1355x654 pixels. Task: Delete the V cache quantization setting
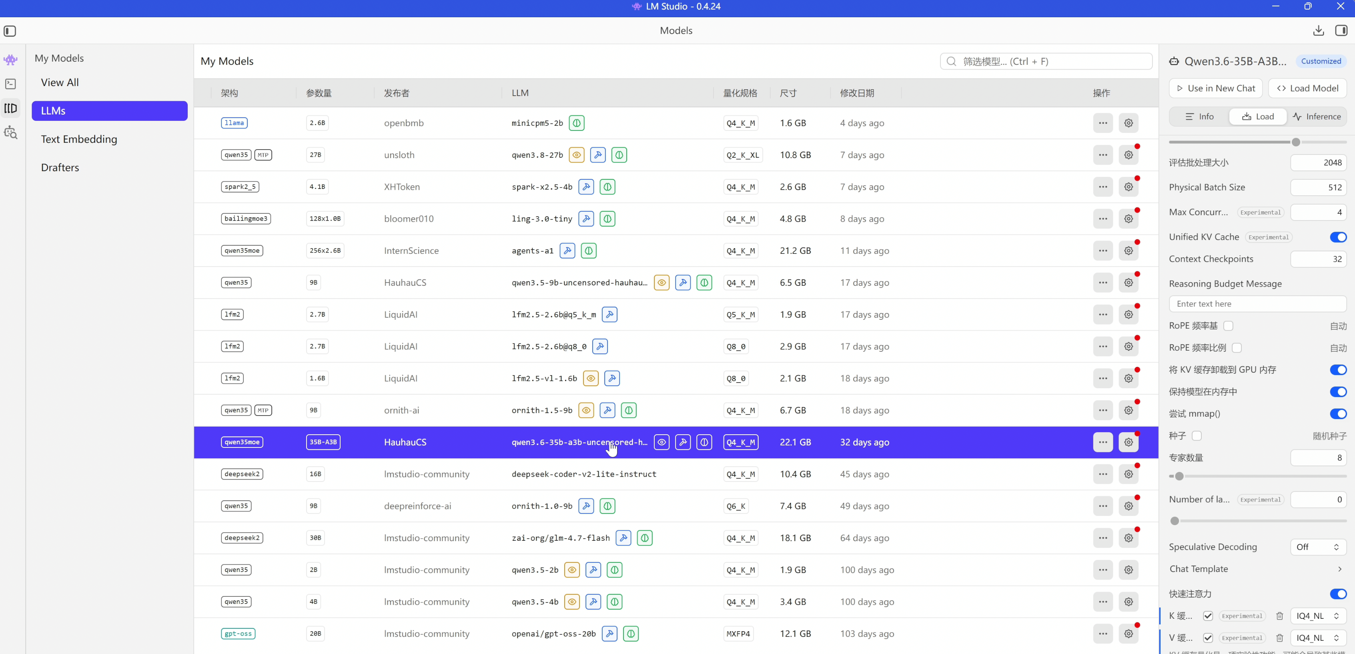pos(1279,638)
